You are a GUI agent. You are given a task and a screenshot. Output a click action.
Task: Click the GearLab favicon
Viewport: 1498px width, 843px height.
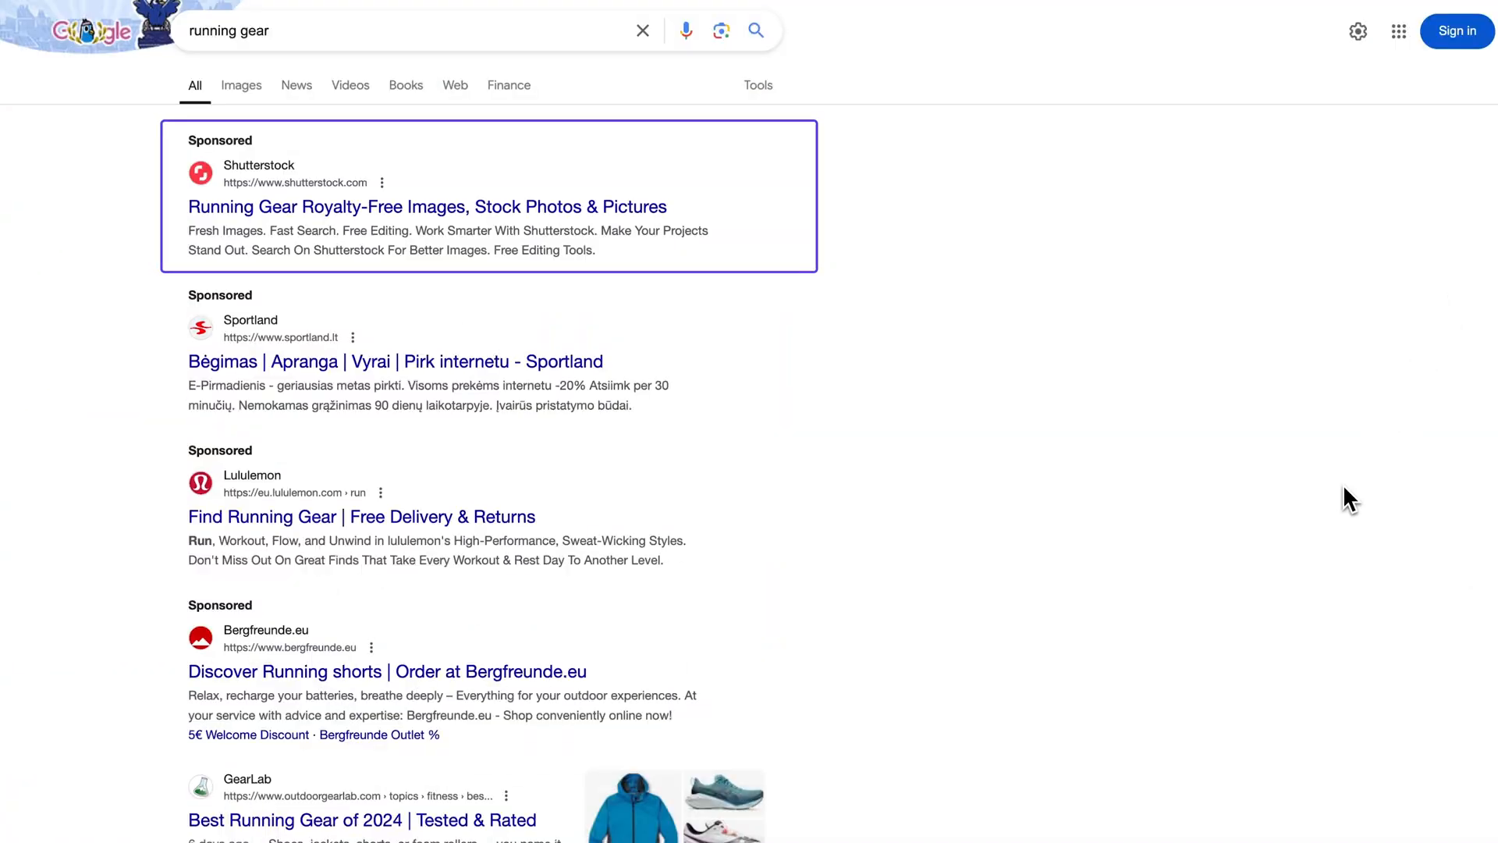(201, 787)
